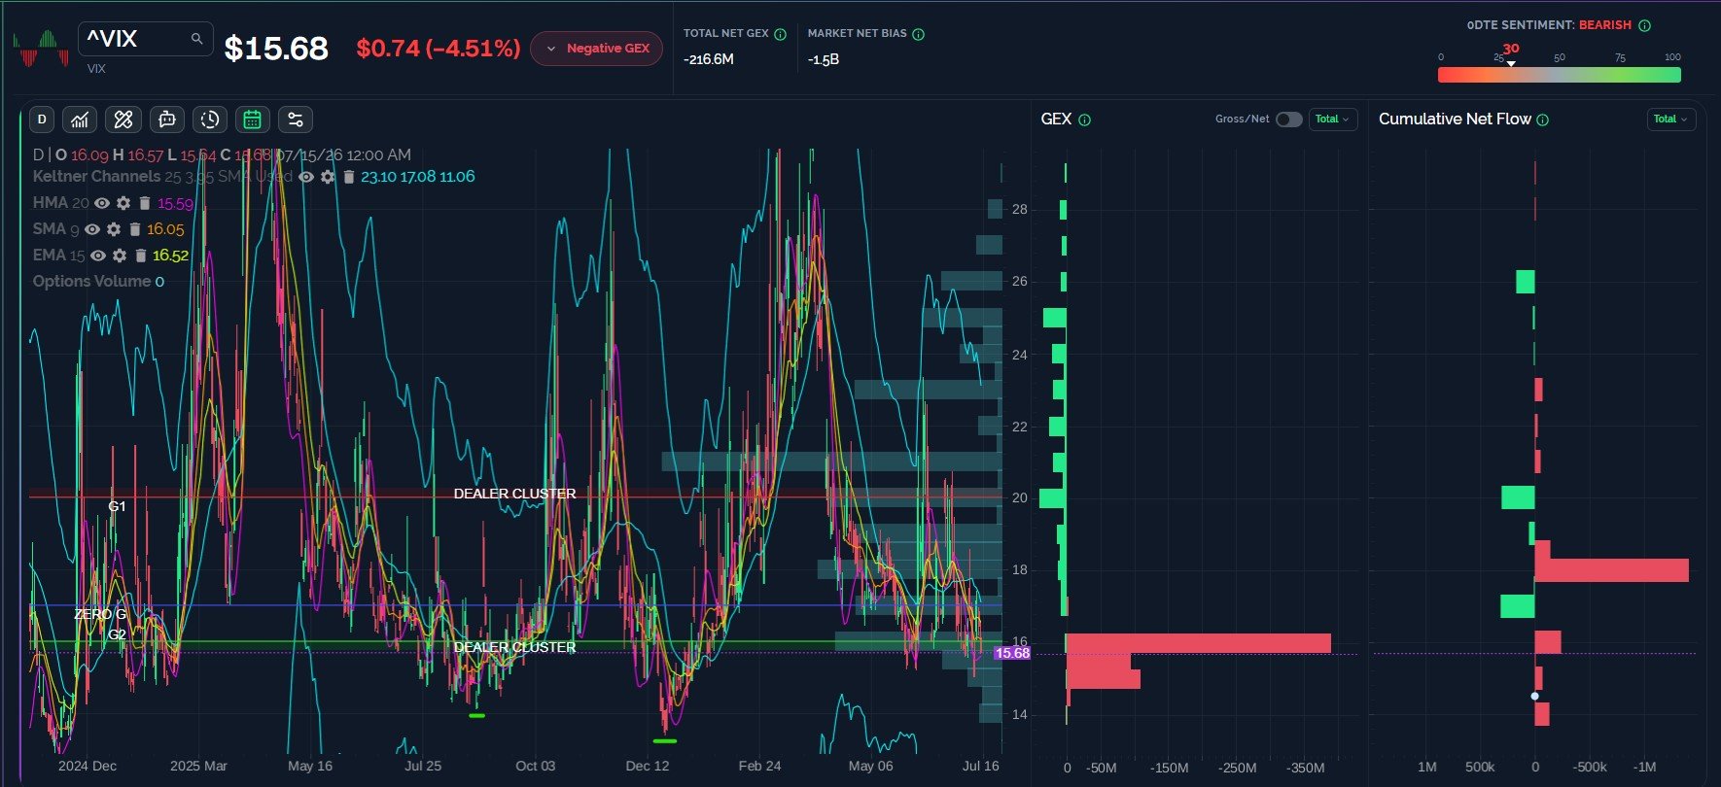The height and width of the screenshot is (787, 1721).
Task: Click the upper DEALER CLUSTER label
Action: point(514,494)
